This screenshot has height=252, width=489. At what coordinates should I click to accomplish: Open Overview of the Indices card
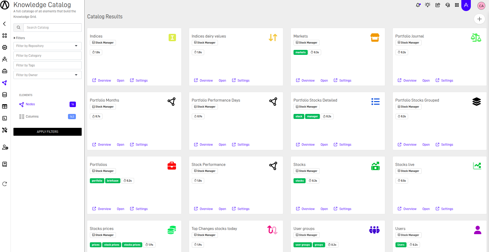[x=102, y=81]
